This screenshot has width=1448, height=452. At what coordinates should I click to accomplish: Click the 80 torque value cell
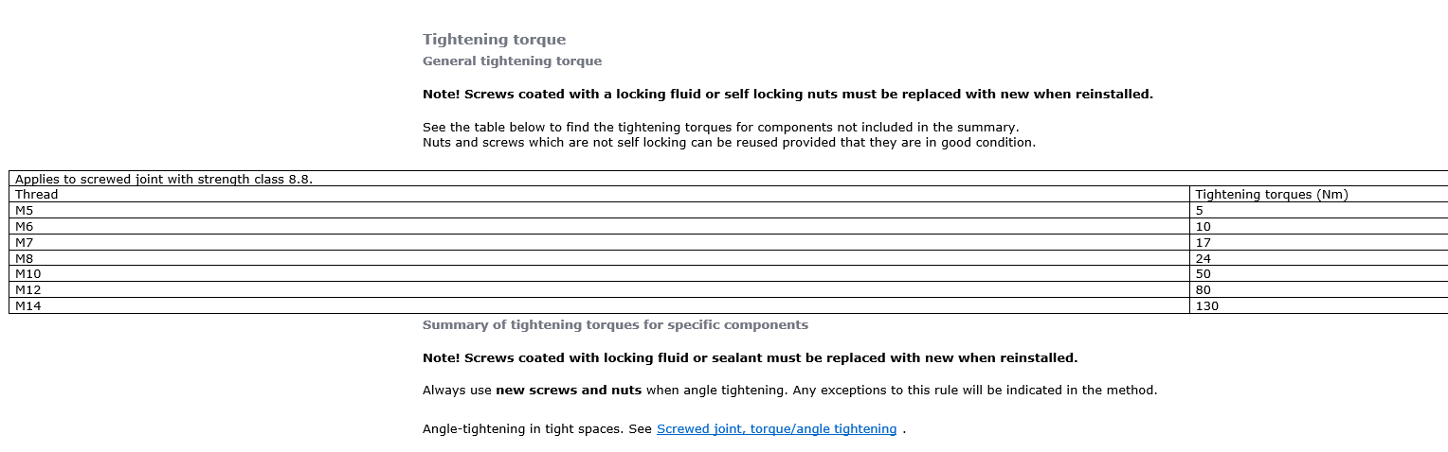click(1204, 290)
